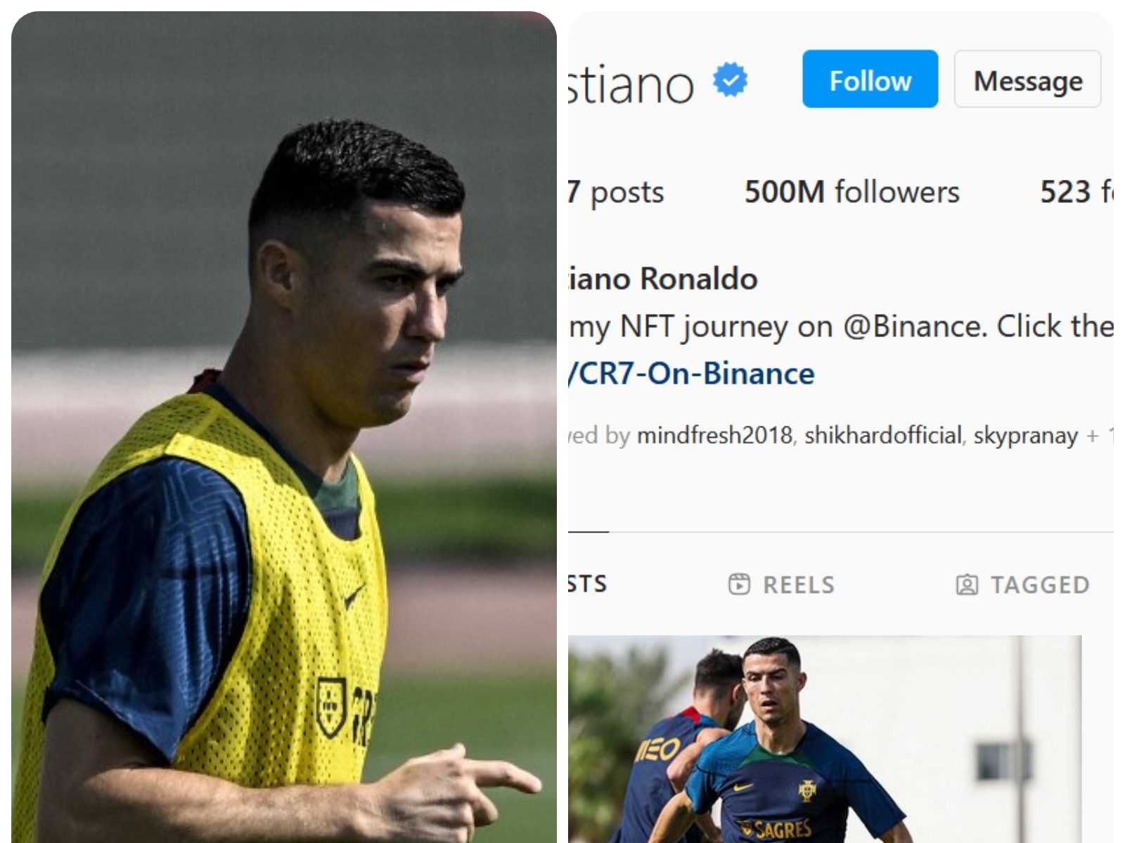The width and height of the screenshot is (1125, 843).
Task: Open skypranay follower profile
Action: point(1025,436)
